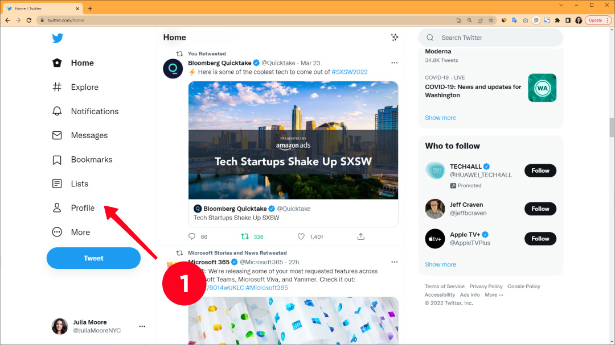This screenshot has width=615, height=345.
Task: Go back in the browser
Action: (8, 20)
